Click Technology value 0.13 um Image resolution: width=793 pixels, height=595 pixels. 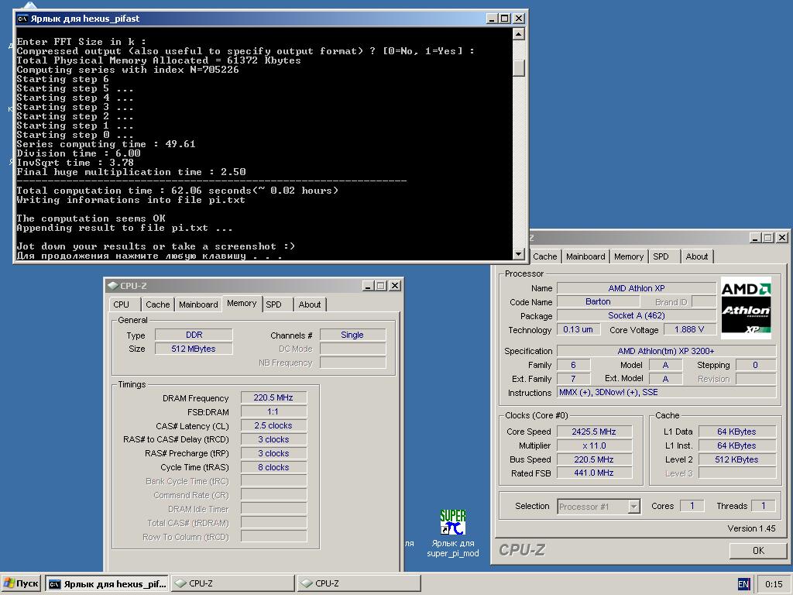[578, 329]
